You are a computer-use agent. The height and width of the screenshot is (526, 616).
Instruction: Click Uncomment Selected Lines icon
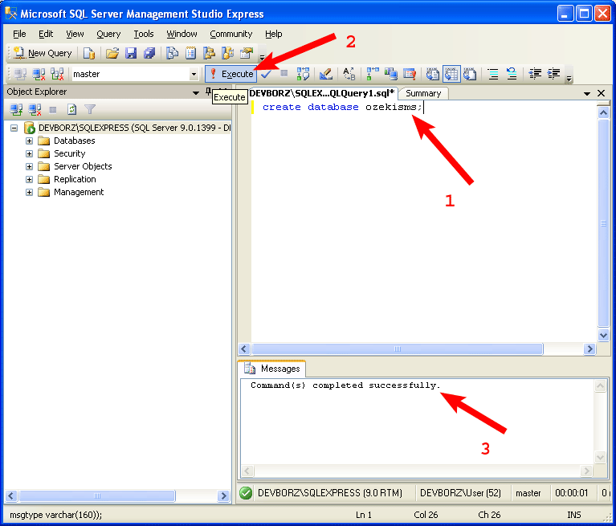[512, 74]
